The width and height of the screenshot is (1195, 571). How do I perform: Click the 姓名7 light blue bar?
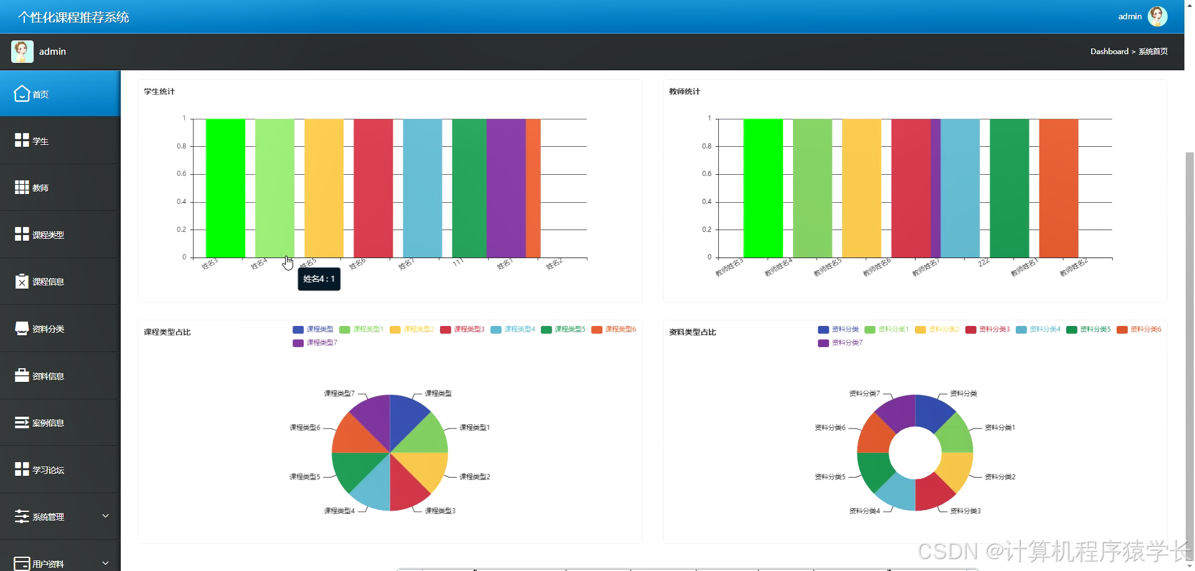click(x=422, y=188)
